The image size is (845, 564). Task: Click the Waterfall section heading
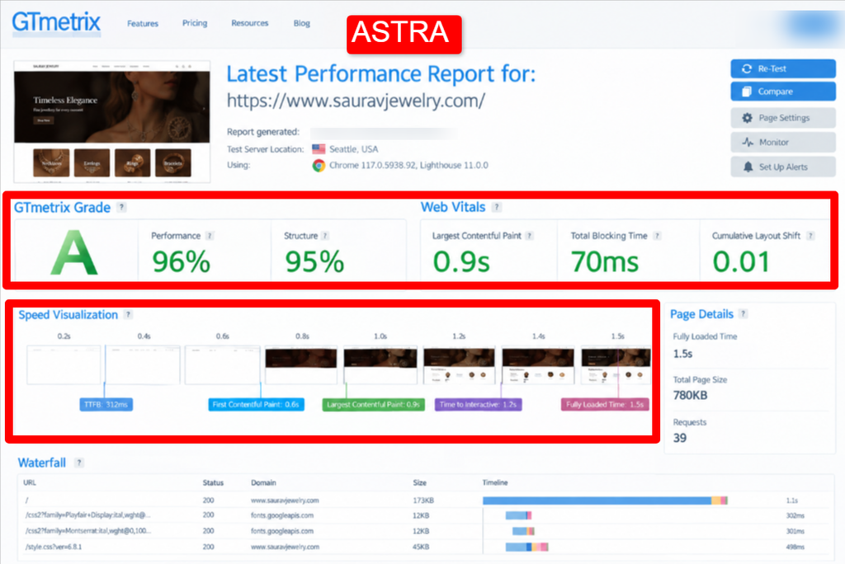pos(41,463)
